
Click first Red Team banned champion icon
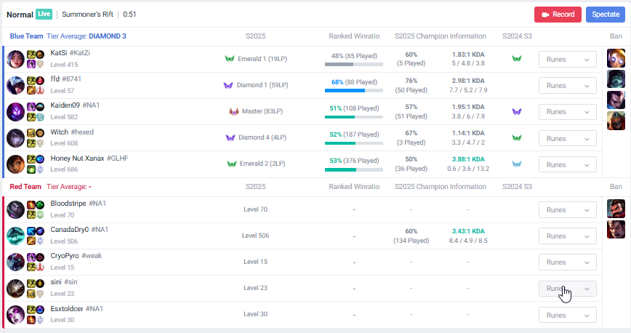point(616,209)
